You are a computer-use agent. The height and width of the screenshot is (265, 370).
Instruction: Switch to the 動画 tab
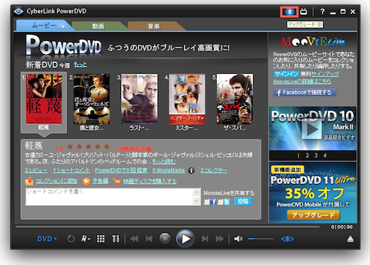click(x=99, y=26)
